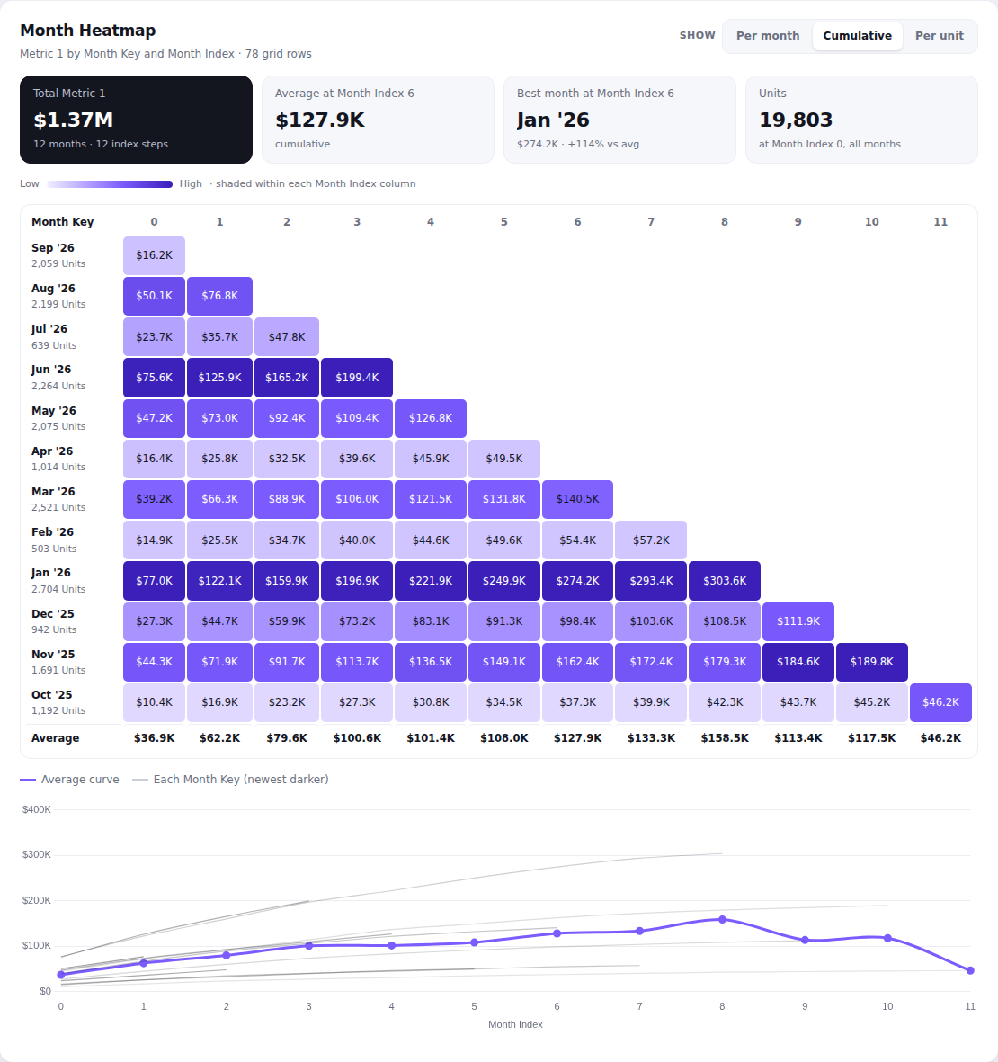Click average curve point at index 11

click(970, 970)
